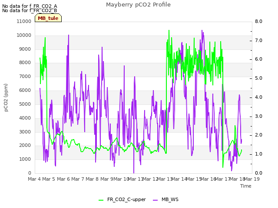Click the MB_tule label tab
Image resolution: width=278 pixels, height=208 pixels.
pos(48,18)
